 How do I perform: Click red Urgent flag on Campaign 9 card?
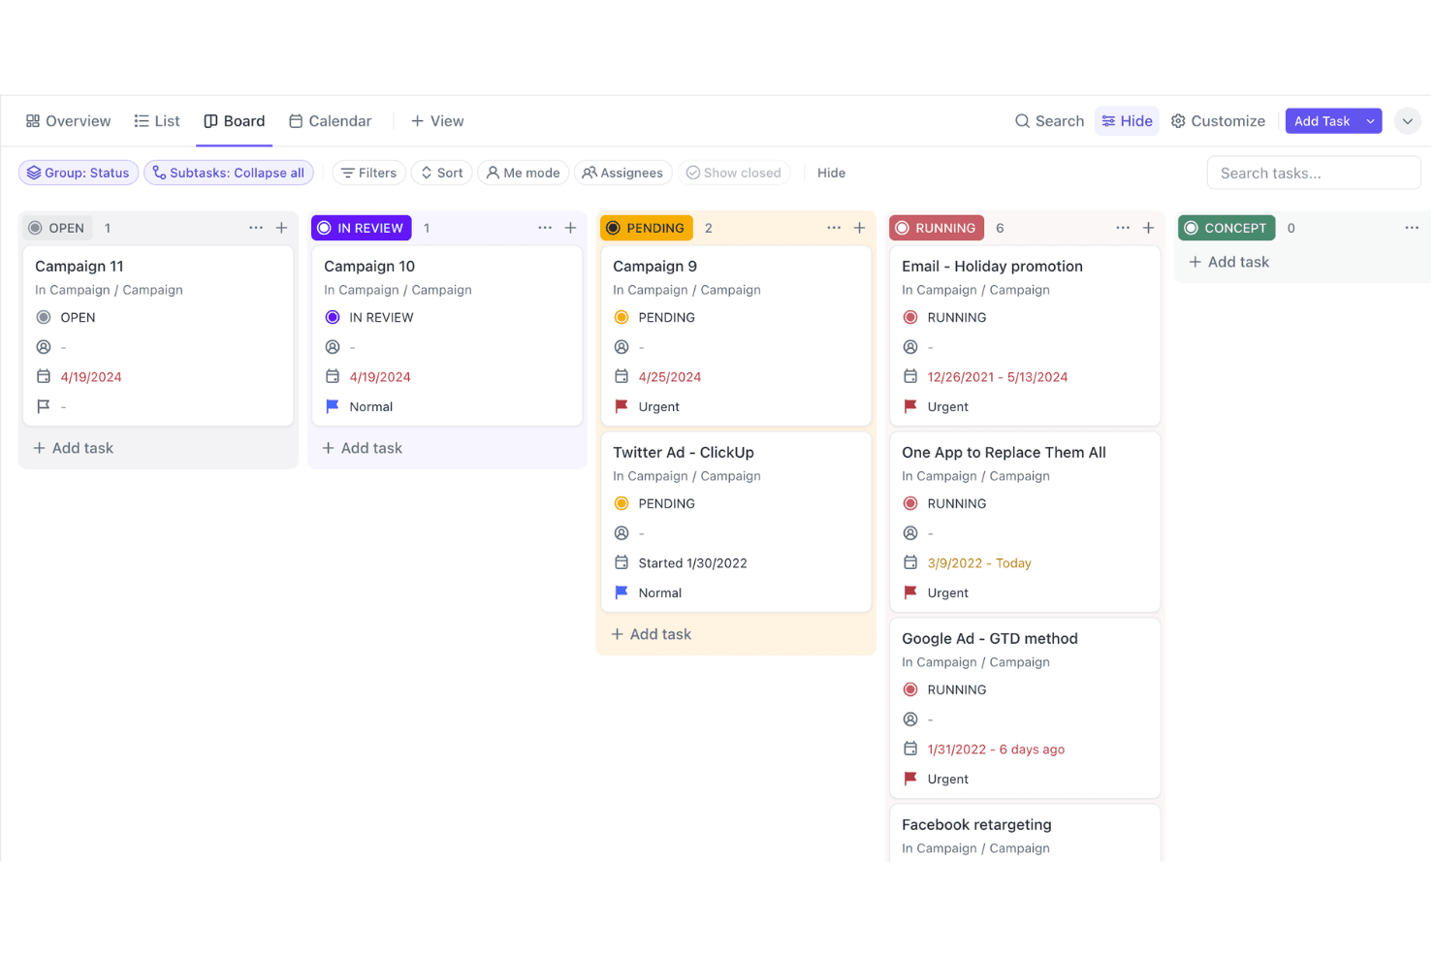point(622,406)
